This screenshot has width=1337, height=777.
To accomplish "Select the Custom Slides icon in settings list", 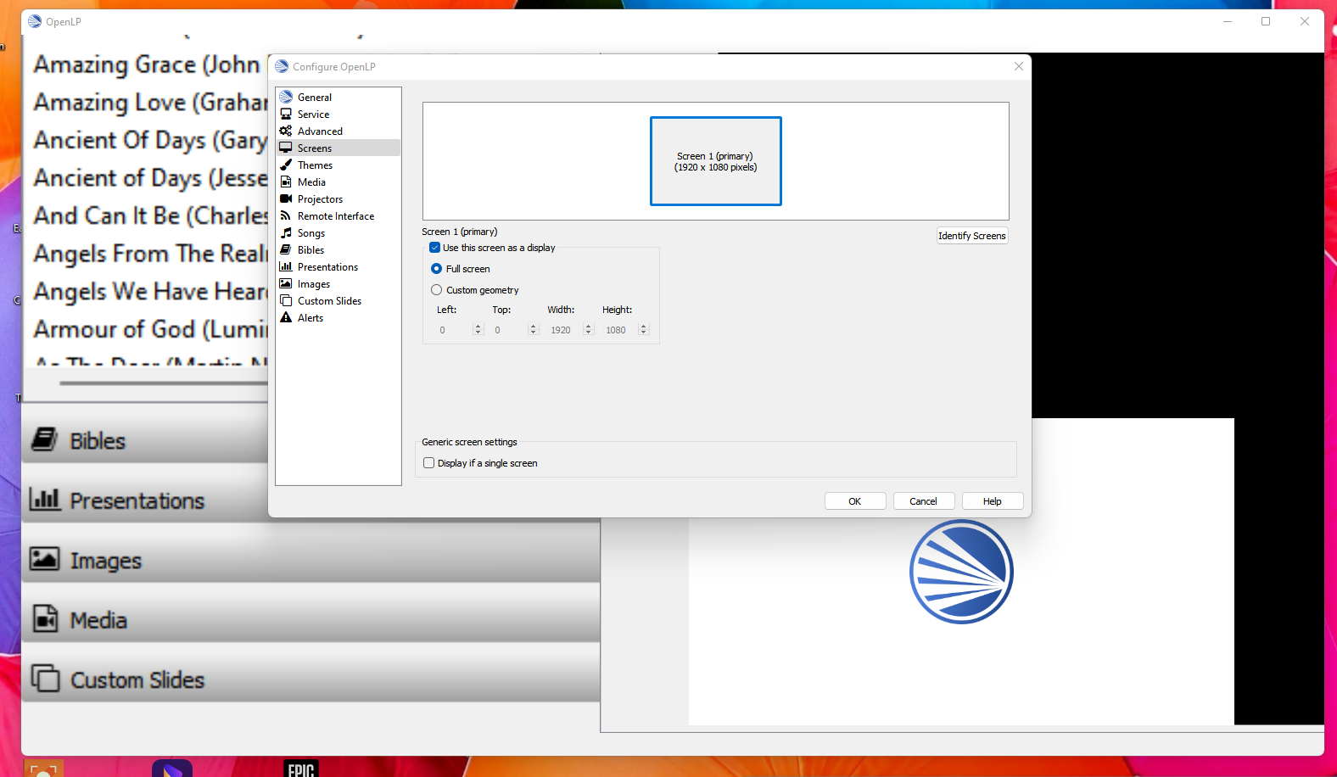I will 286,300.
